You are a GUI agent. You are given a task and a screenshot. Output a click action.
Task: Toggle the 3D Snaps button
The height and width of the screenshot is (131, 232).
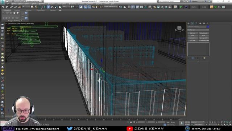[86, 7]
